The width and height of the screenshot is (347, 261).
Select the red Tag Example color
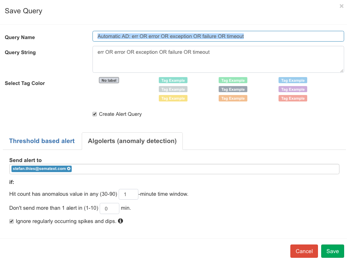point(293,98)
